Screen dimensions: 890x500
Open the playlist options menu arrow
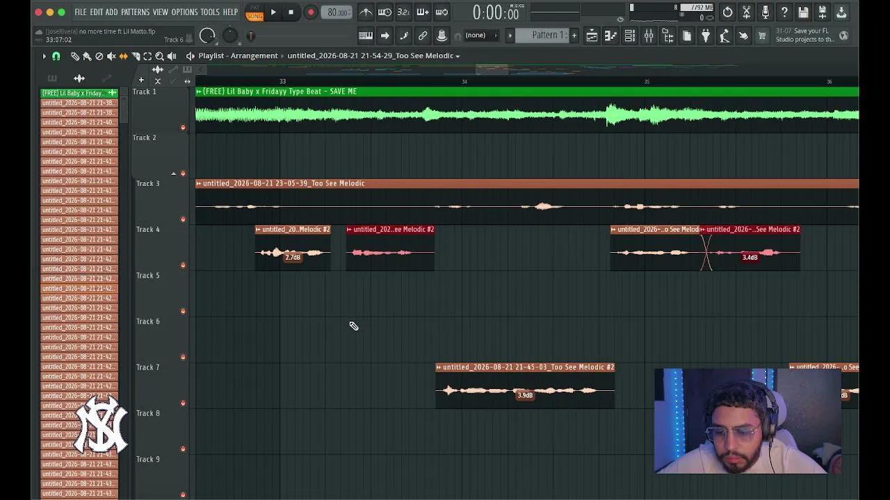tap(44, 56)
